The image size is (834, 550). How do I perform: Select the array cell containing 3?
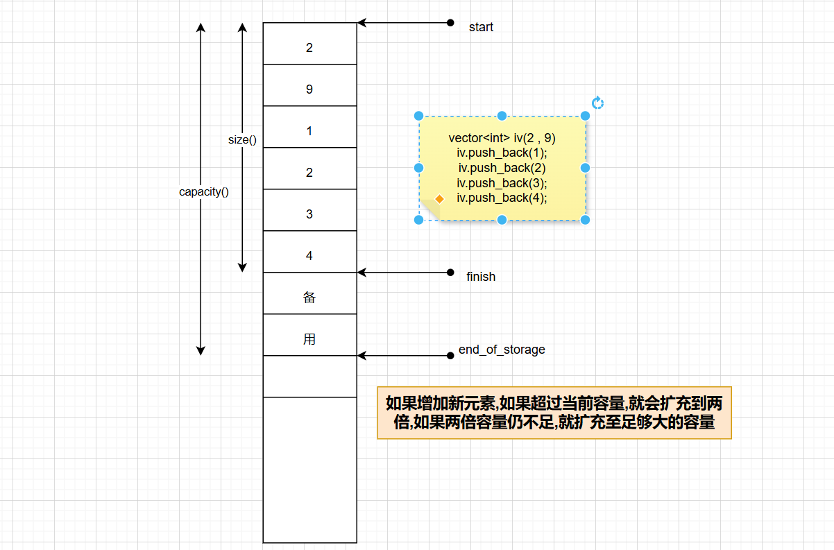(309, 210)
